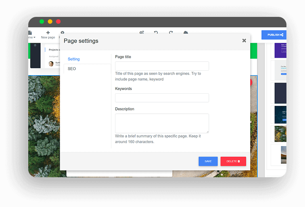
Task: Delete the page with the red button
Action: pos(233,161)
